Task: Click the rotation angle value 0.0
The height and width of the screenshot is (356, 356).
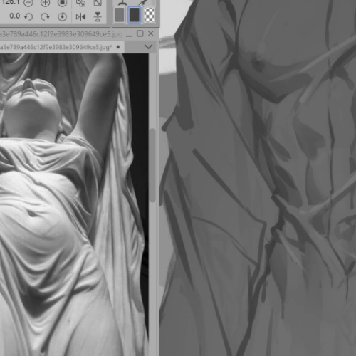Action: pos(14,16)
